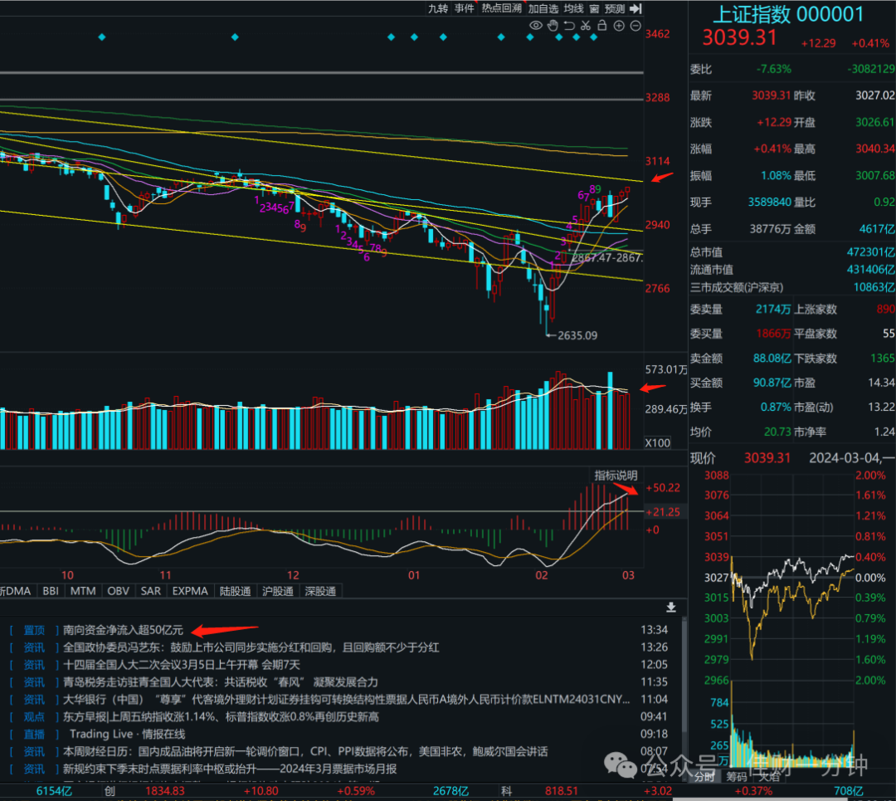896x801 pixels.
Task: Open news about 全国政协委员冯艺东
Action: [251, 647]
